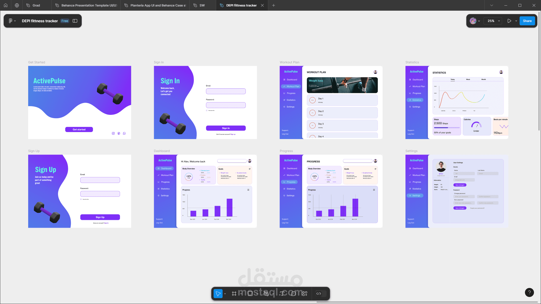Screen dimensions: 541x304
Task: Click the Steps progress bar in Statistics
Action: point(447,128)
